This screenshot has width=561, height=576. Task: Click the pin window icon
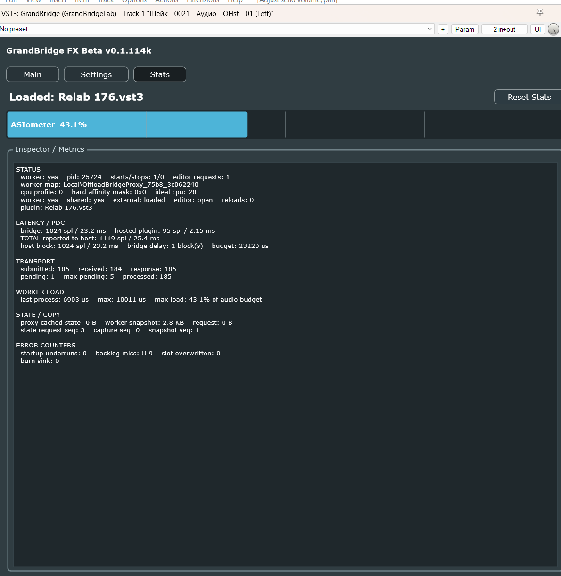tap(540, 13)
